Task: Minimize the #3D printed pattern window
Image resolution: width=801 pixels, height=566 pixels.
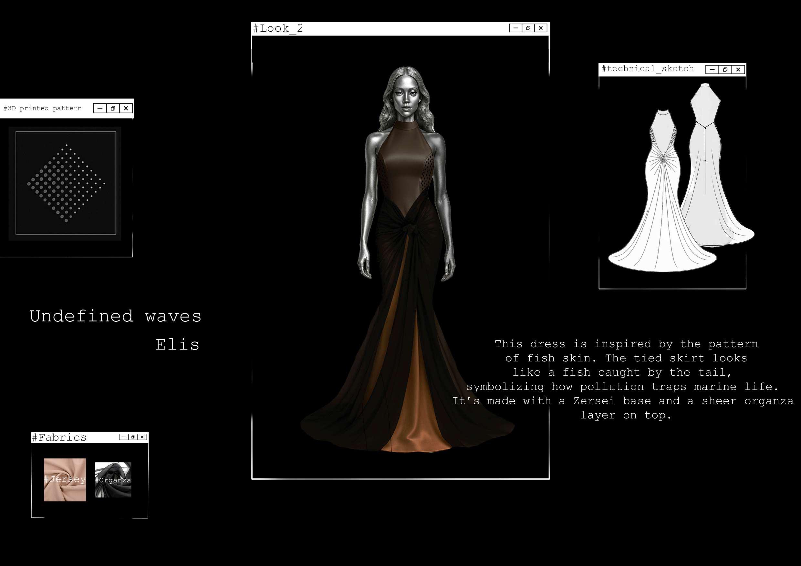Action: point(100,108)
